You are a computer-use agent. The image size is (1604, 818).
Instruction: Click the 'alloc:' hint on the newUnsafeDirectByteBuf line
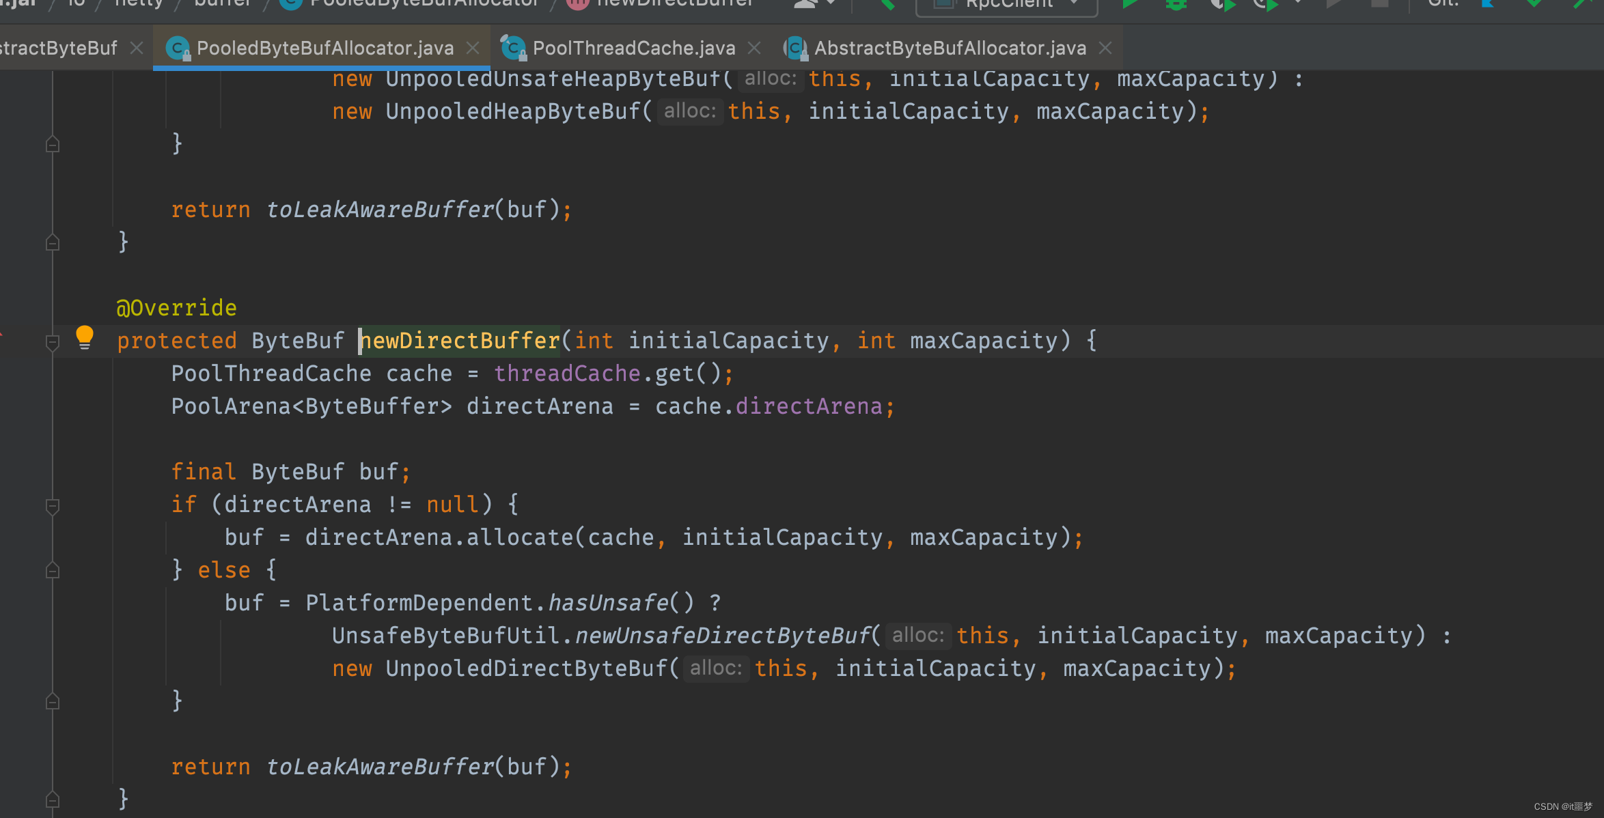coord(918,635)
